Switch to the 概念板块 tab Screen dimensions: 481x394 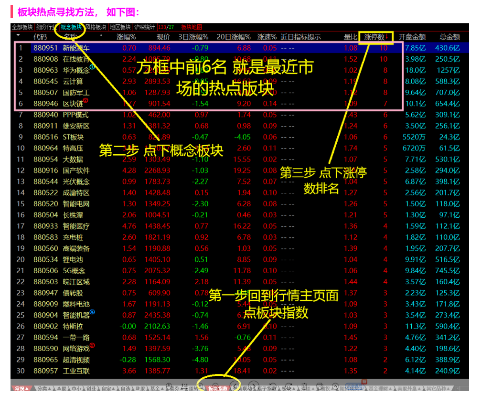pos(71,27)
